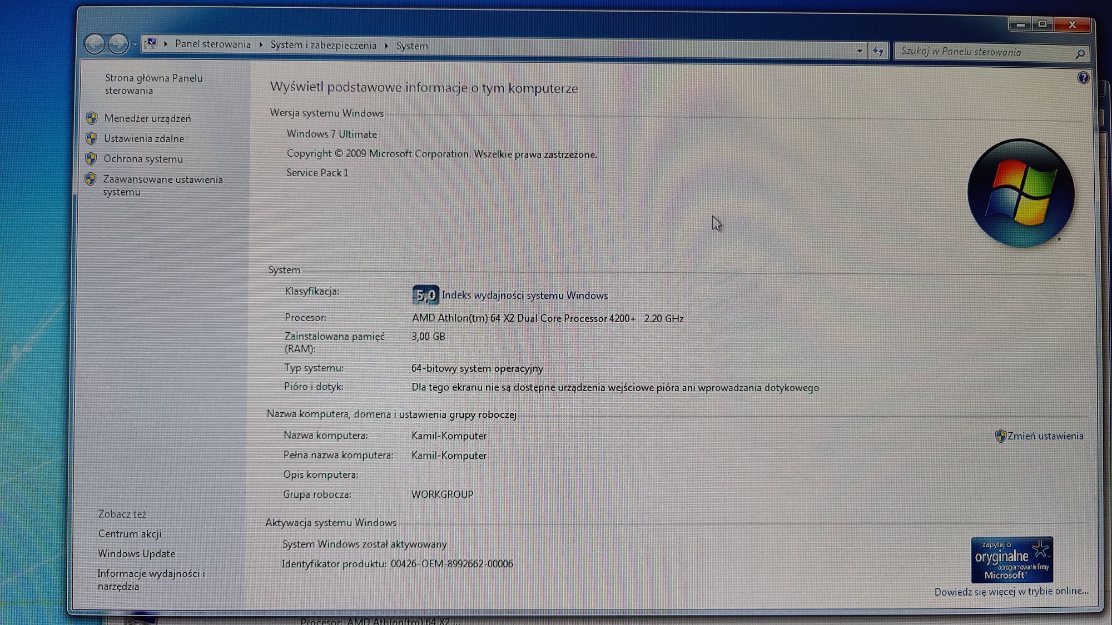Open Zaawansowane ustawienia systemu link

(x=162, y=186)
